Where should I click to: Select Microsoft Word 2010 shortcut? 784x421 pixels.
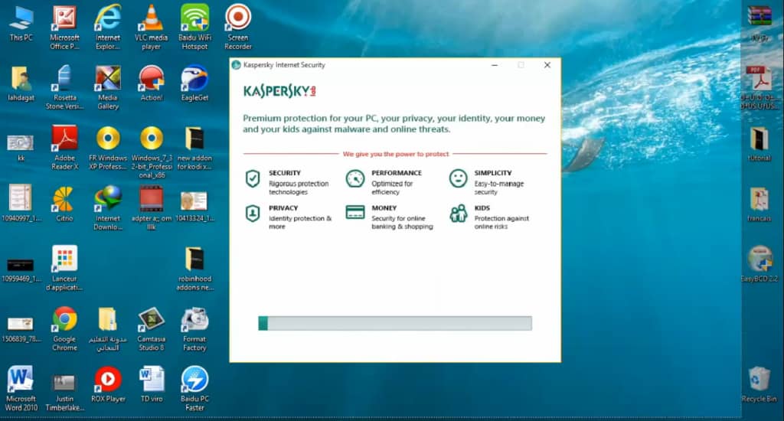tap(21, 380)
